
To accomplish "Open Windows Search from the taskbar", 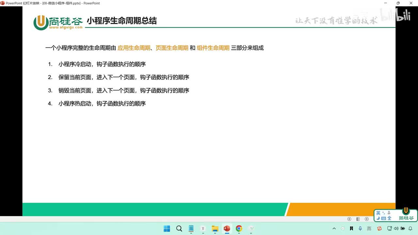I will click(x=179, y=228).
